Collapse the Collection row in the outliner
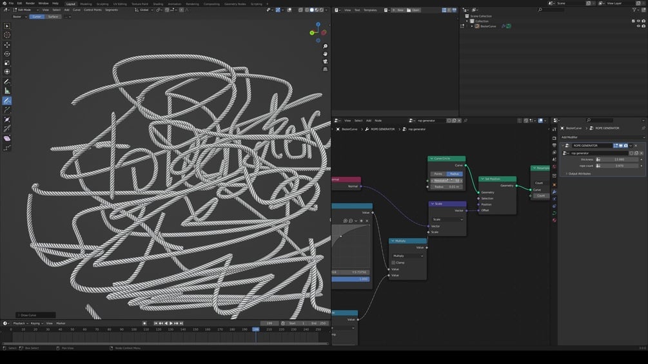 click(467, 21)
